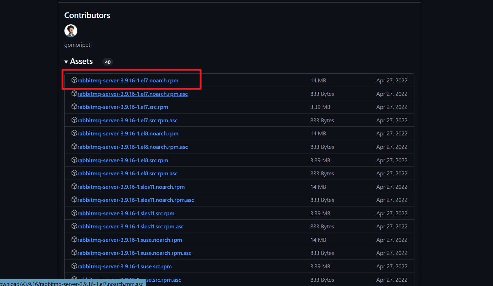Download rabbitmq-server-3.9.16-1.suse.noarch.rpm
Screen dimensions: 493x286
(130, 240)
